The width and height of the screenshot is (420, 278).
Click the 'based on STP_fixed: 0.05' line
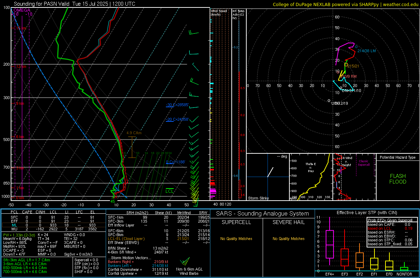click(390, 244)
